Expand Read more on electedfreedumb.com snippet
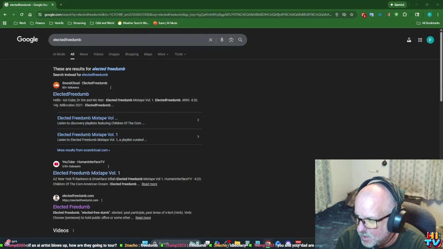The image size is (443, 249). tap(143, 218)
